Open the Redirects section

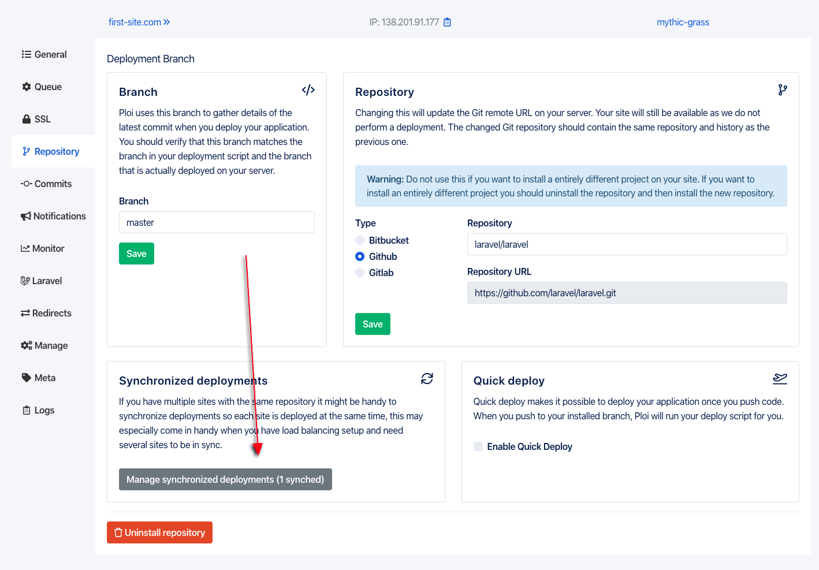53,313
